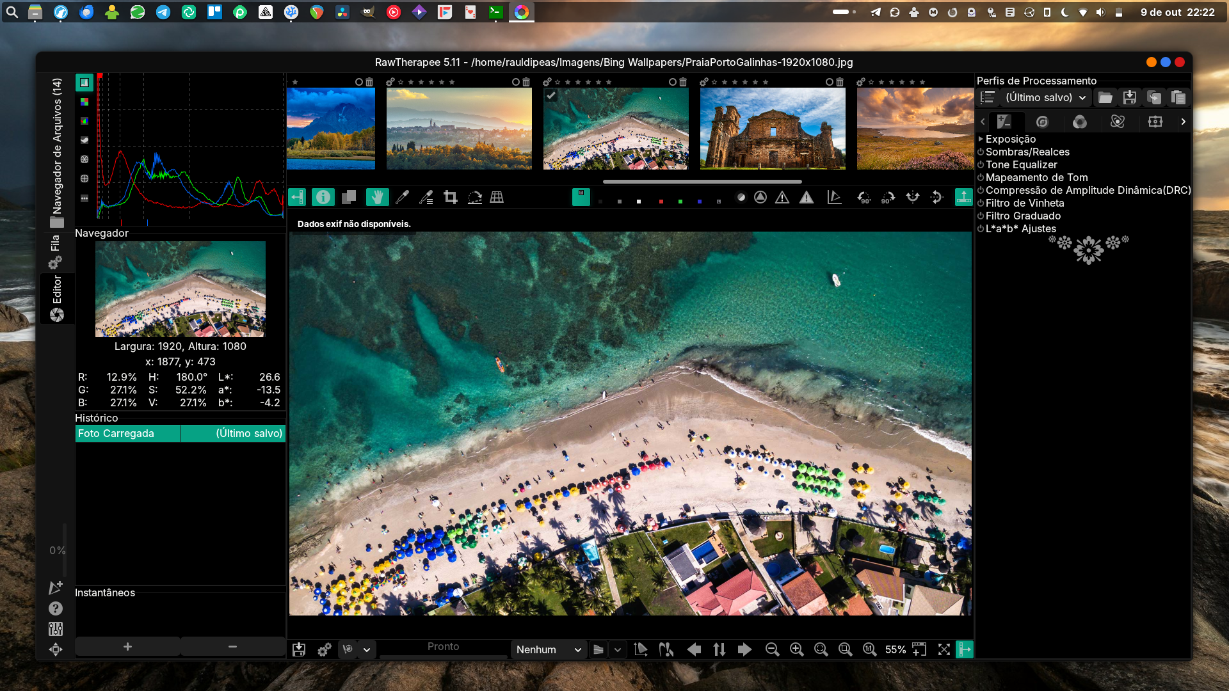This screenshot has height=691, width=1229.
Task: Toggle the image info overlay
Action: (x=323, y=198)
